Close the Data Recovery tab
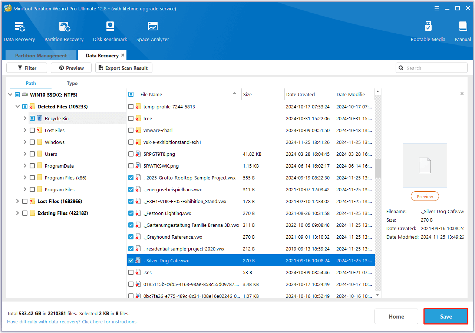Image resolution: width=475 pixels, height=333 pixels. pyautogui.click(x=123, y=55)
